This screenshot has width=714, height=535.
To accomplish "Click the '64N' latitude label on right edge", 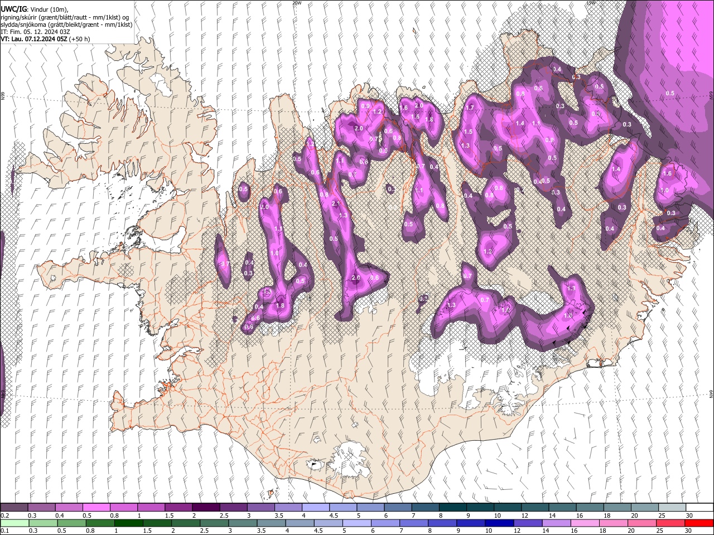I will [711, 394].
